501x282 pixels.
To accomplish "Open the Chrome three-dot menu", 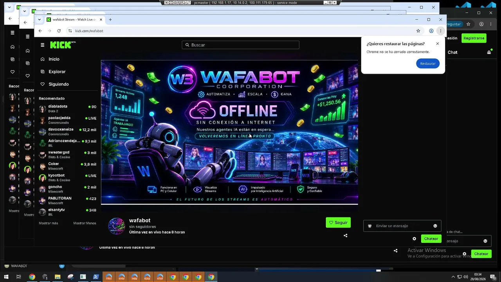I will coord(440,31).
